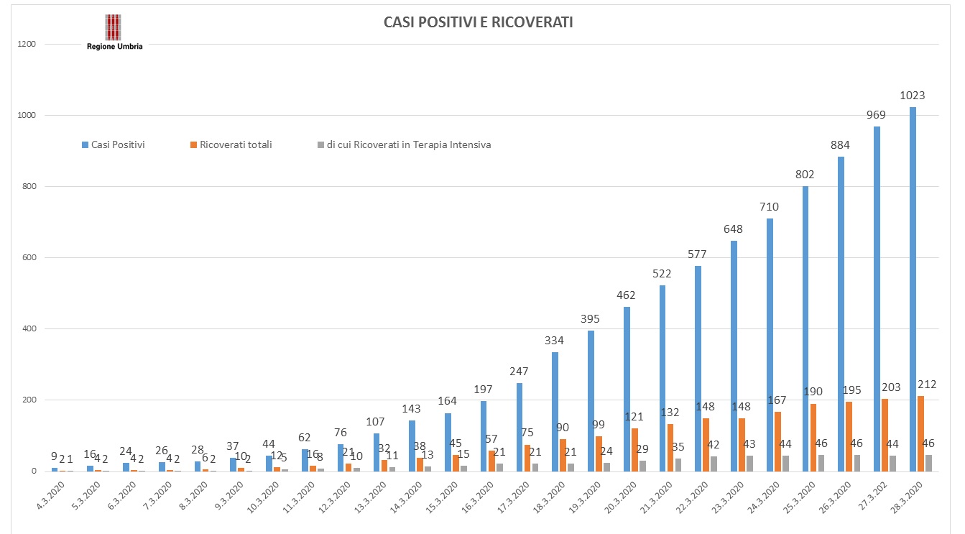965x534 pixels.
Task: Select the blue Casi Positivi legend swatch
Action: [85, 145]
